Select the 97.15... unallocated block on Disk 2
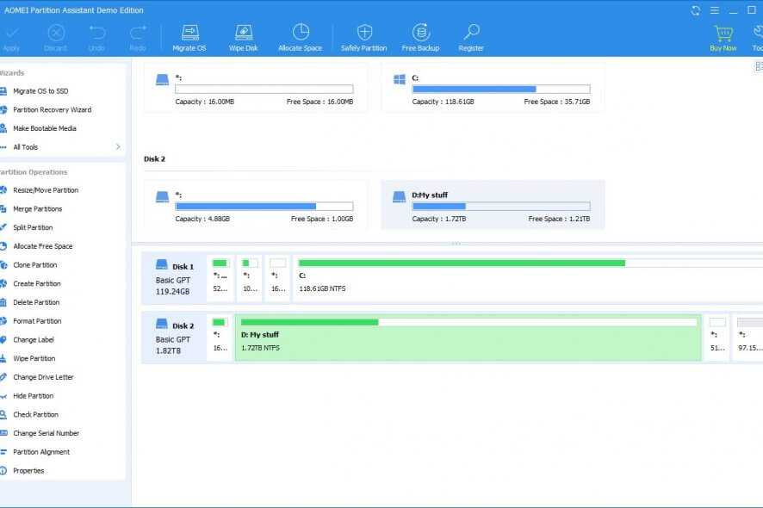 (x=749, y=338)
